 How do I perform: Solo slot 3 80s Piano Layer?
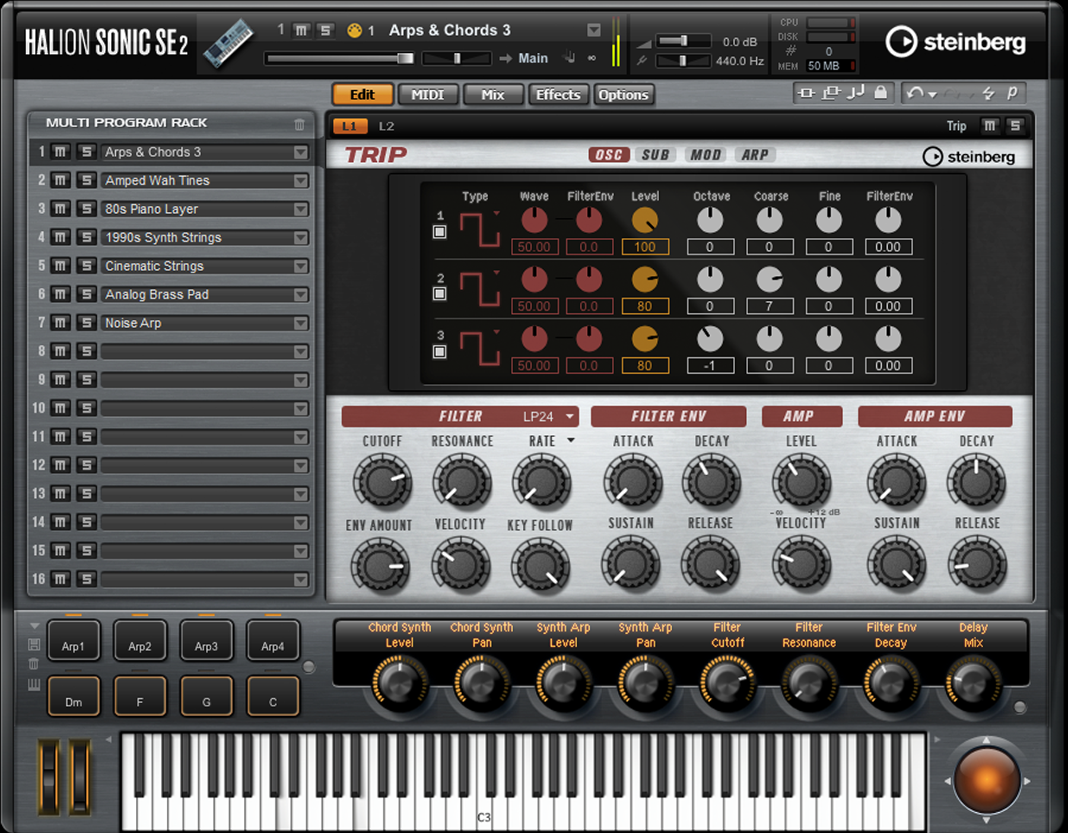click(87, 209)
